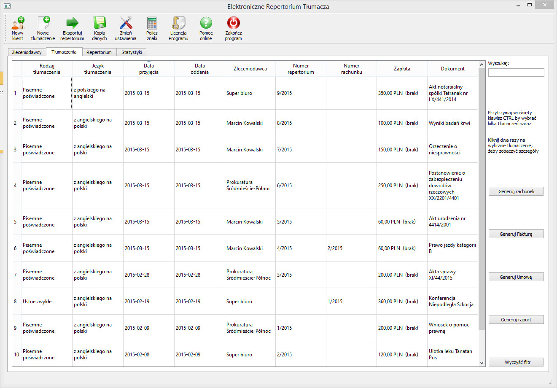Sort by Data przyjęcia column header
The width and height of the screenshot is (557, 388).
coord(149,69)
